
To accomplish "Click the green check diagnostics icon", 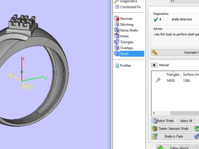I will 156,19.
